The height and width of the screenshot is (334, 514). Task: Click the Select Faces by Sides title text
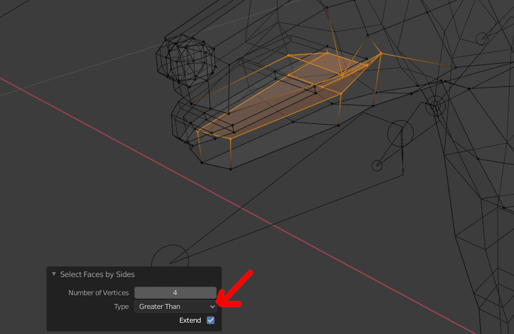[97, 275]
